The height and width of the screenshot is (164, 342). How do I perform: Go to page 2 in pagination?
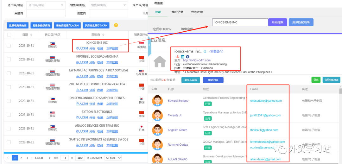click(x=21, y=158)
